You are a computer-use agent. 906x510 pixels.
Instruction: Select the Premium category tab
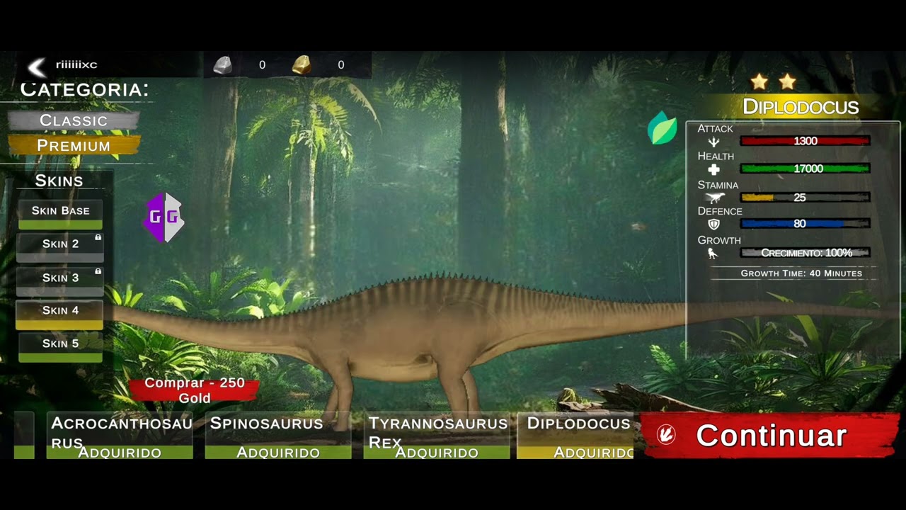[x=74, y=145]
